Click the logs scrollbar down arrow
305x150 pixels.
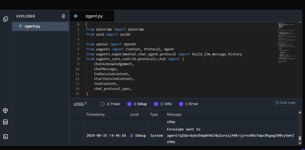click(300, 144)
